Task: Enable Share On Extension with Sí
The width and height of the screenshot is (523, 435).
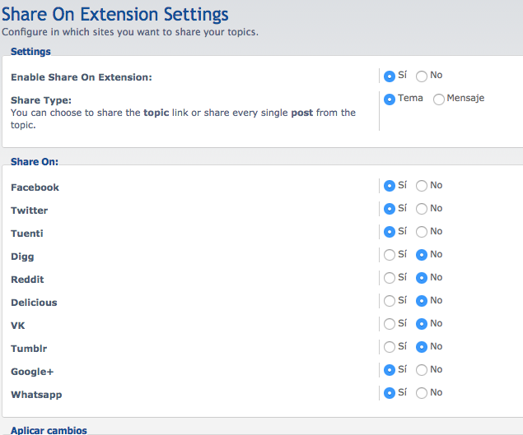Action: [390, 76]
